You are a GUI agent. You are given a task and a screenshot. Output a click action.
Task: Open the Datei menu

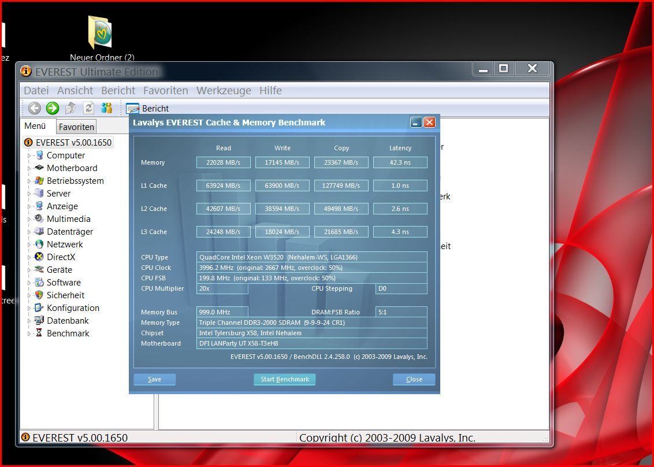tap(36, 91)
